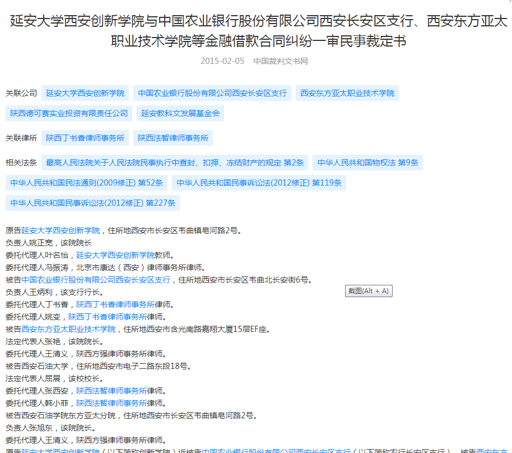Click plaintiff link 延安大学西安创新学院 in 原告 line
The height and width of the screenshot is (453, 512).
tap(60, 230)
